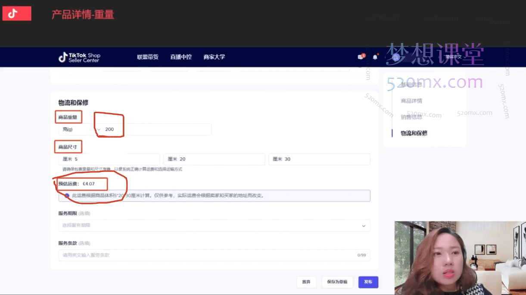526x295 pixels.
Task: Click the info icon in shipping fee notice
Action: (x=67, y=195)
